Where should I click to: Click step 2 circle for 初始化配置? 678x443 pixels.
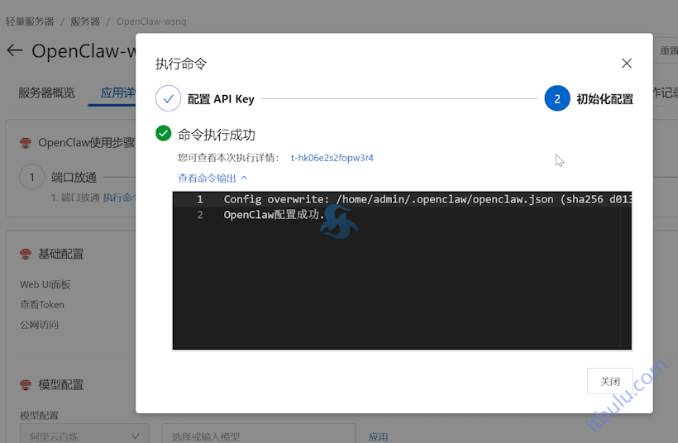(557, 98)
